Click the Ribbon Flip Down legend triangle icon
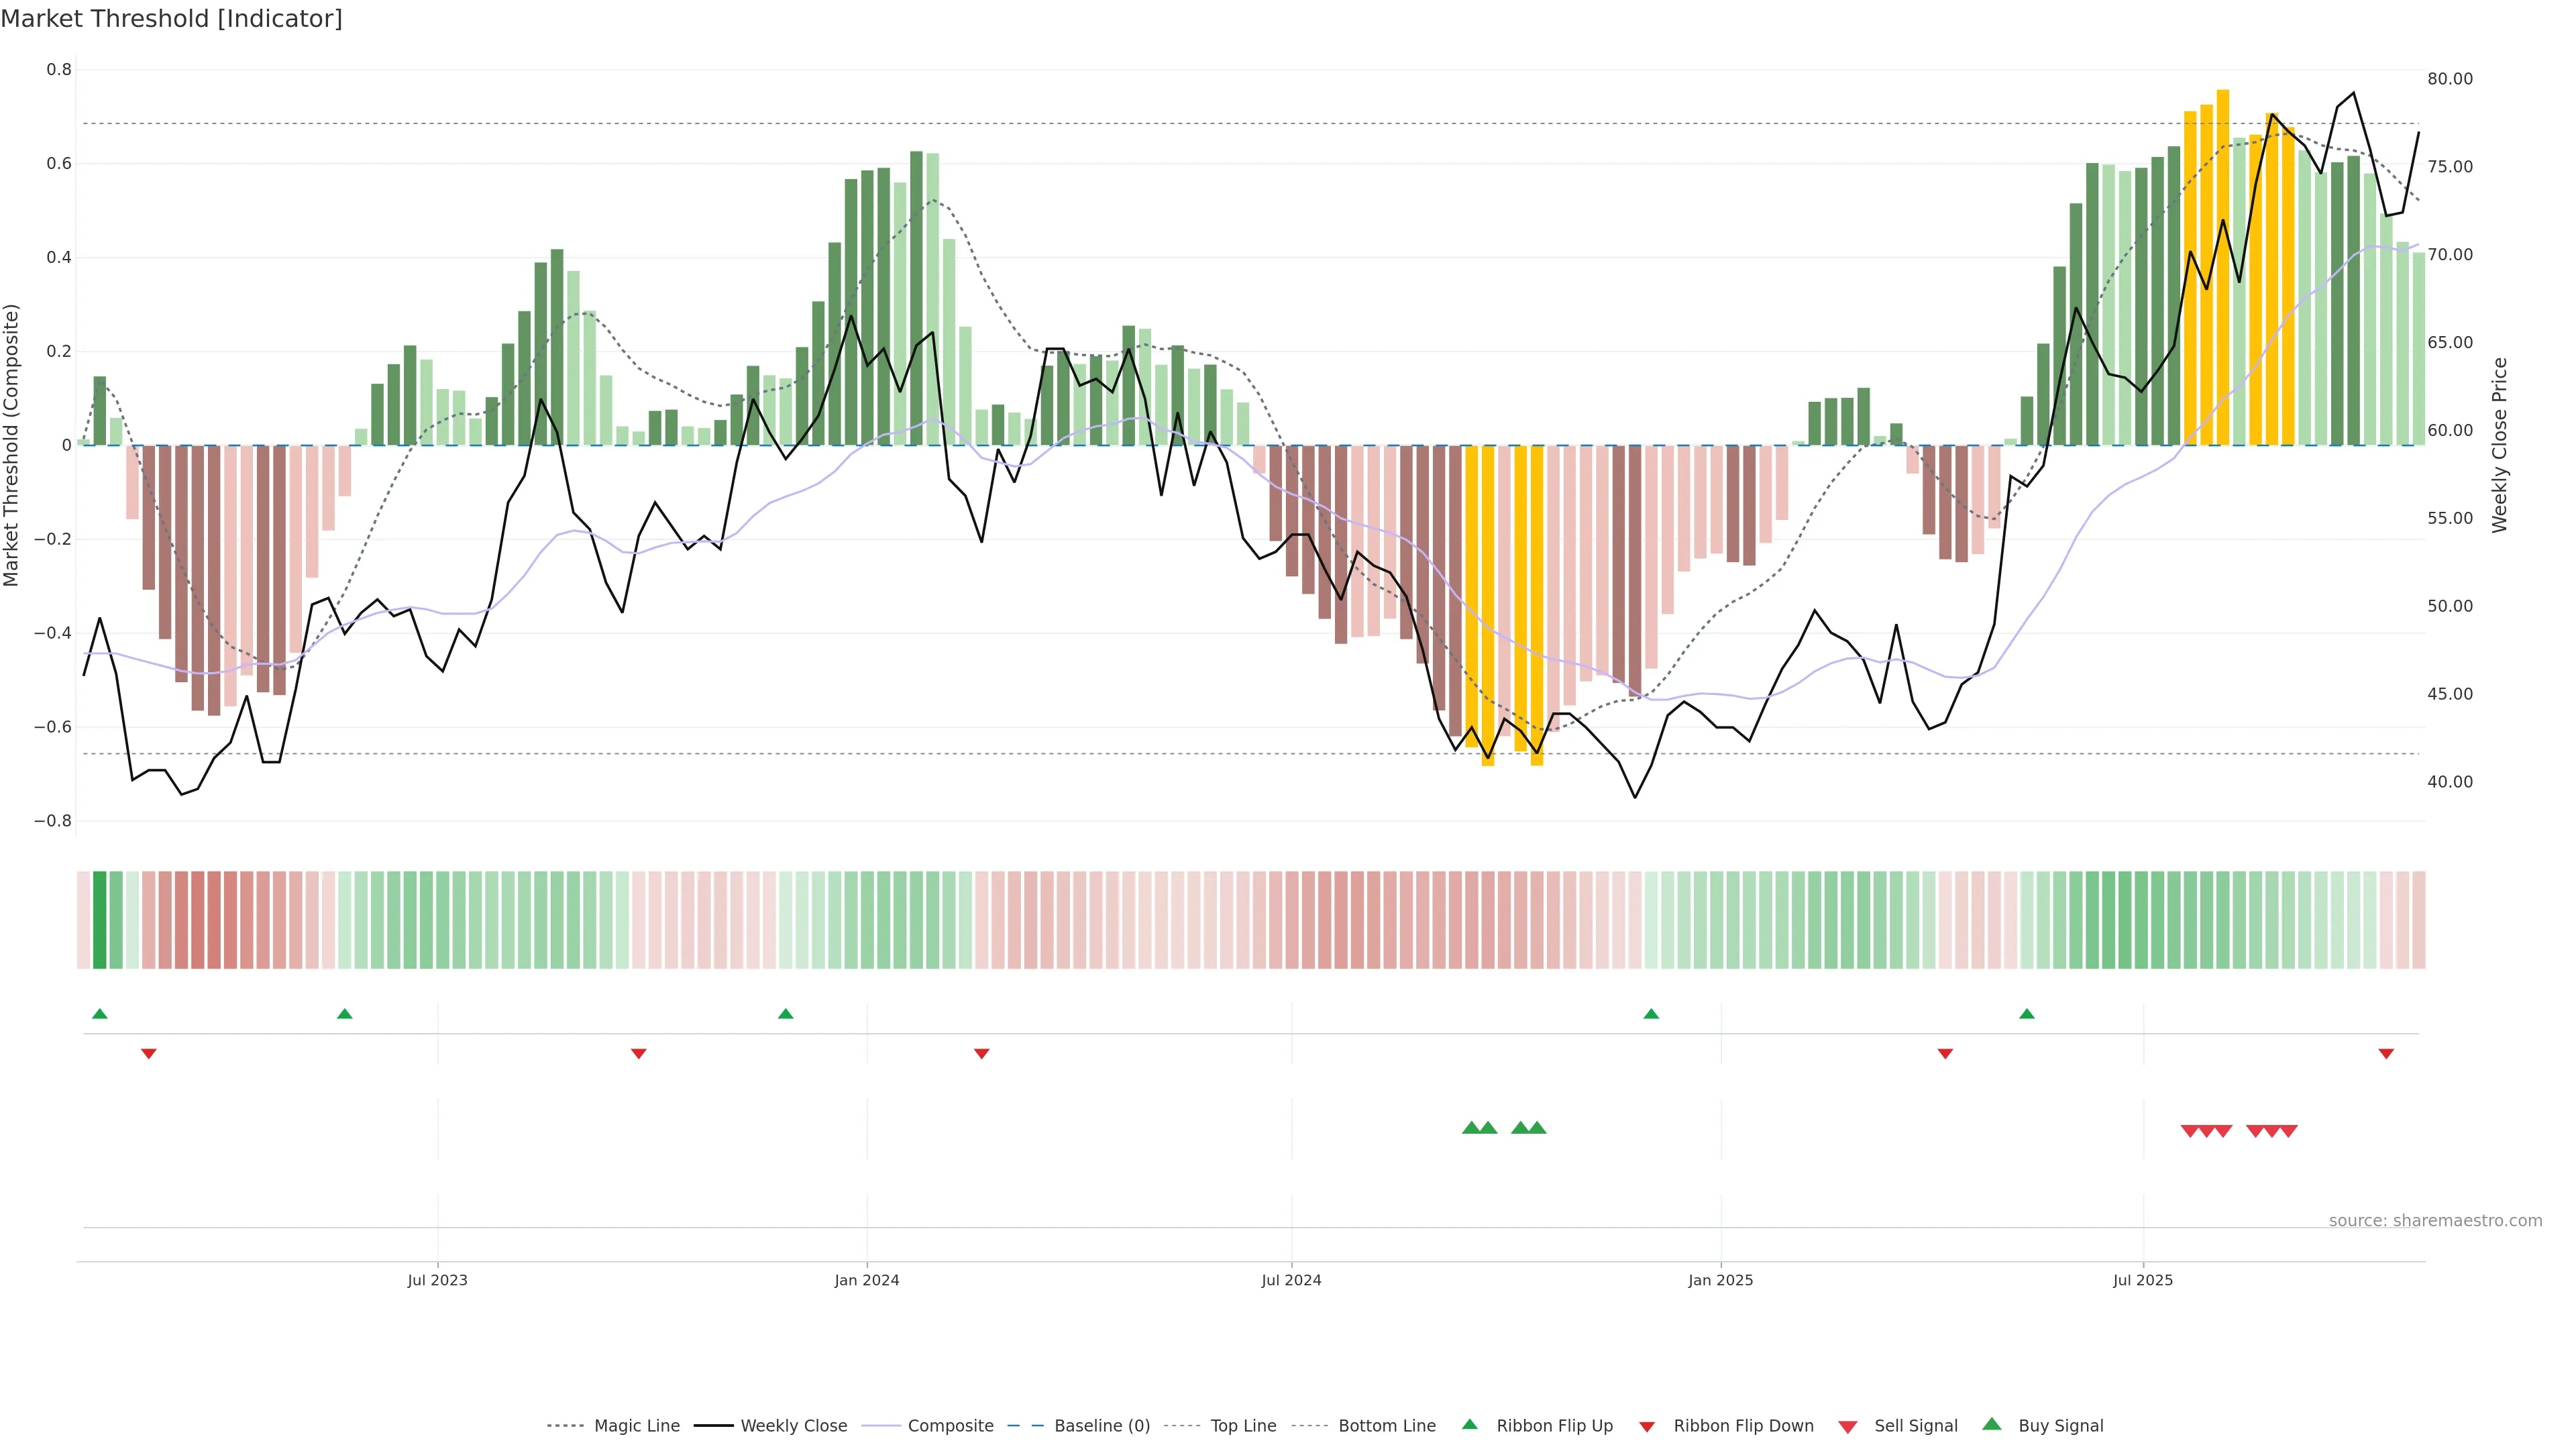Viewport: 2576px width, 1449px height. tap(1647, 1427)
